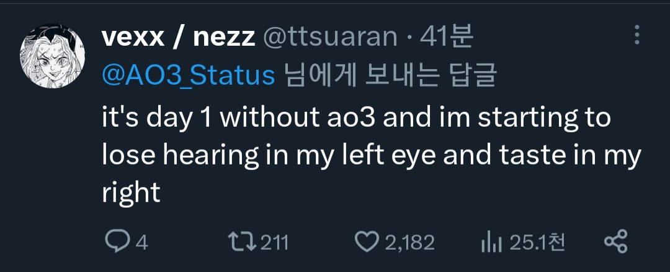Open view analytics bar chart icon
Screen dimensions: 670x272
point(491,242)
